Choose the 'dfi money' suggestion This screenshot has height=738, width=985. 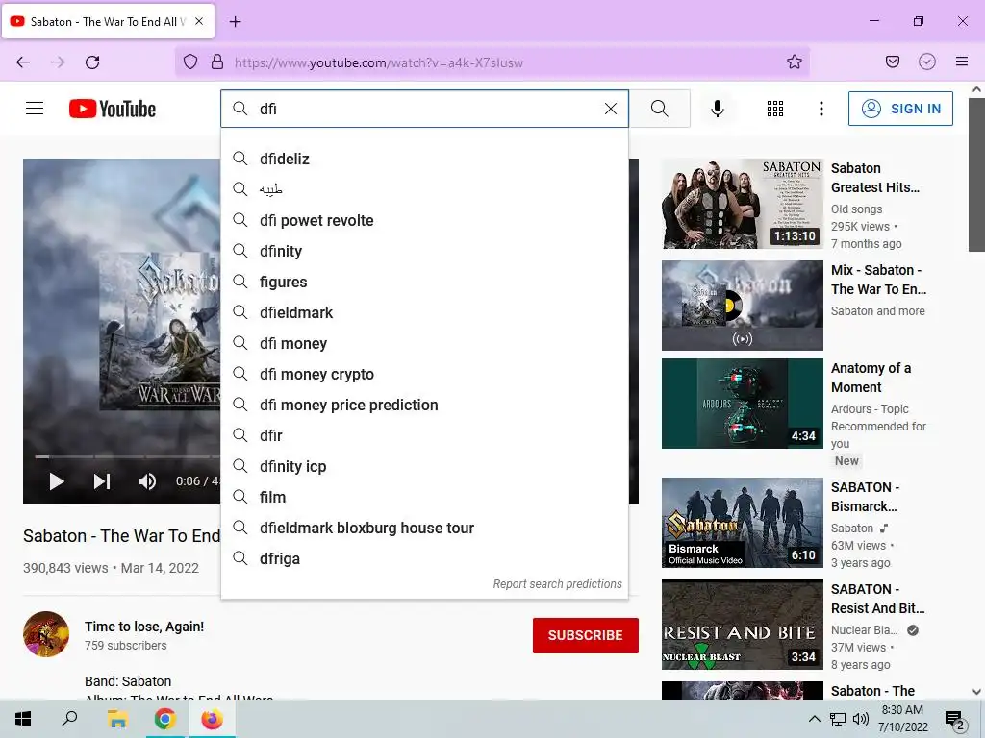tap(424, 343)
